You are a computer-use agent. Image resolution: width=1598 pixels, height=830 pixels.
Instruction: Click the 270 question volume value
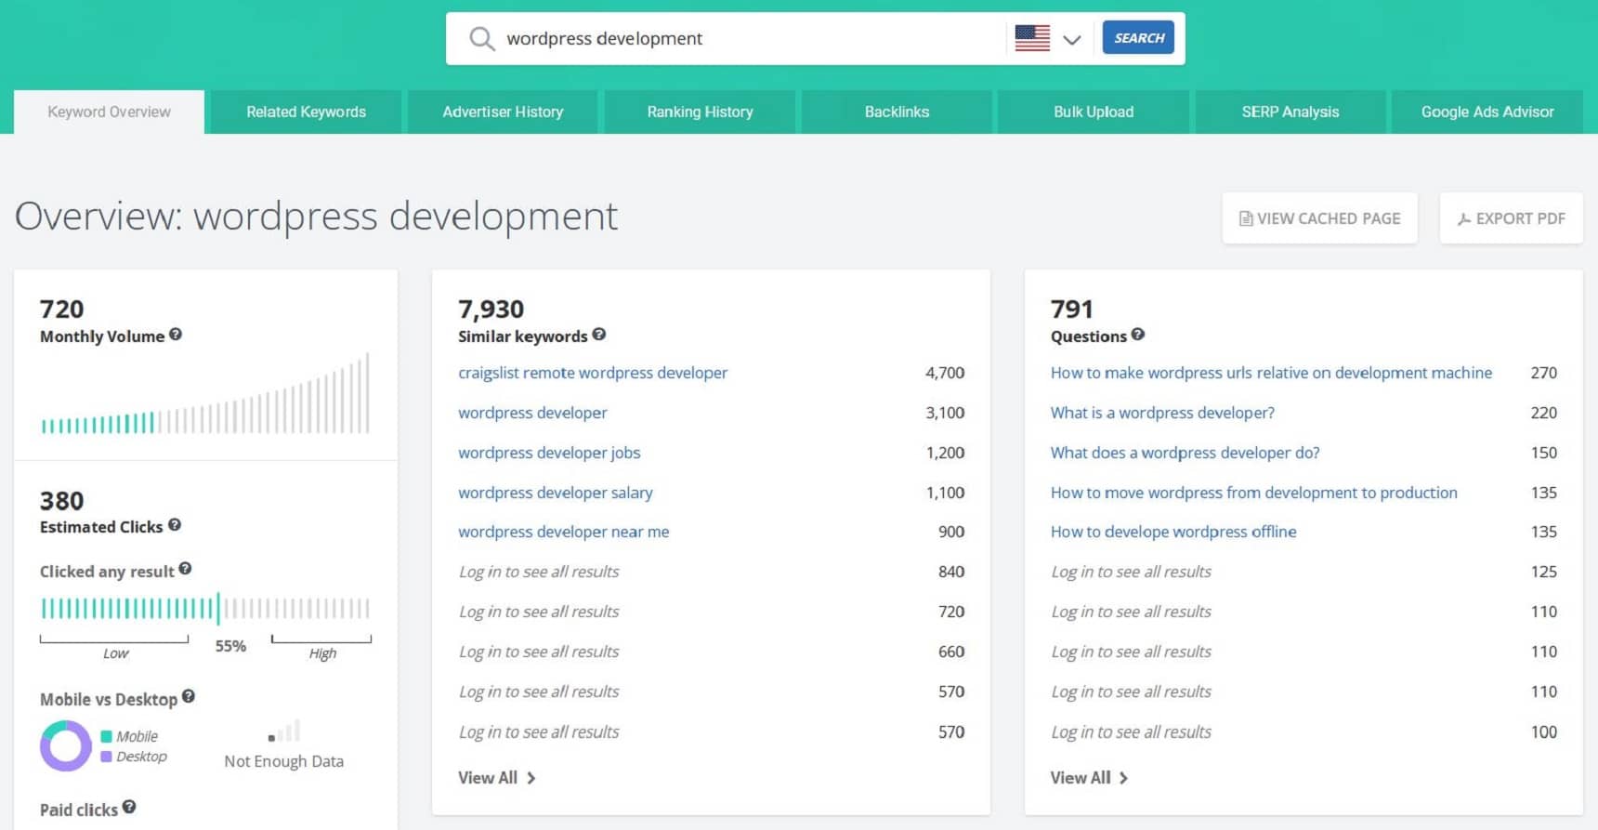1544,373
